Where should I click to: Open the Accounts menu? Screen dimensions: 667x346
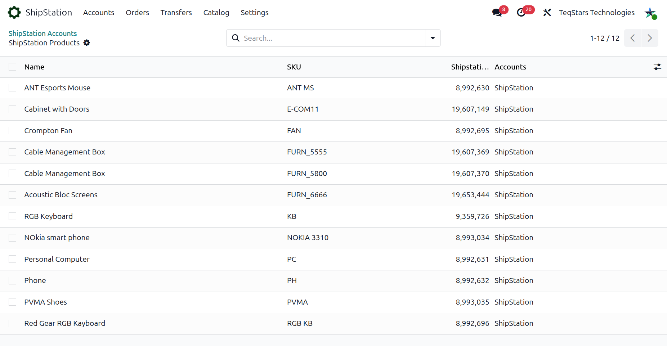(x=99, y=13)
